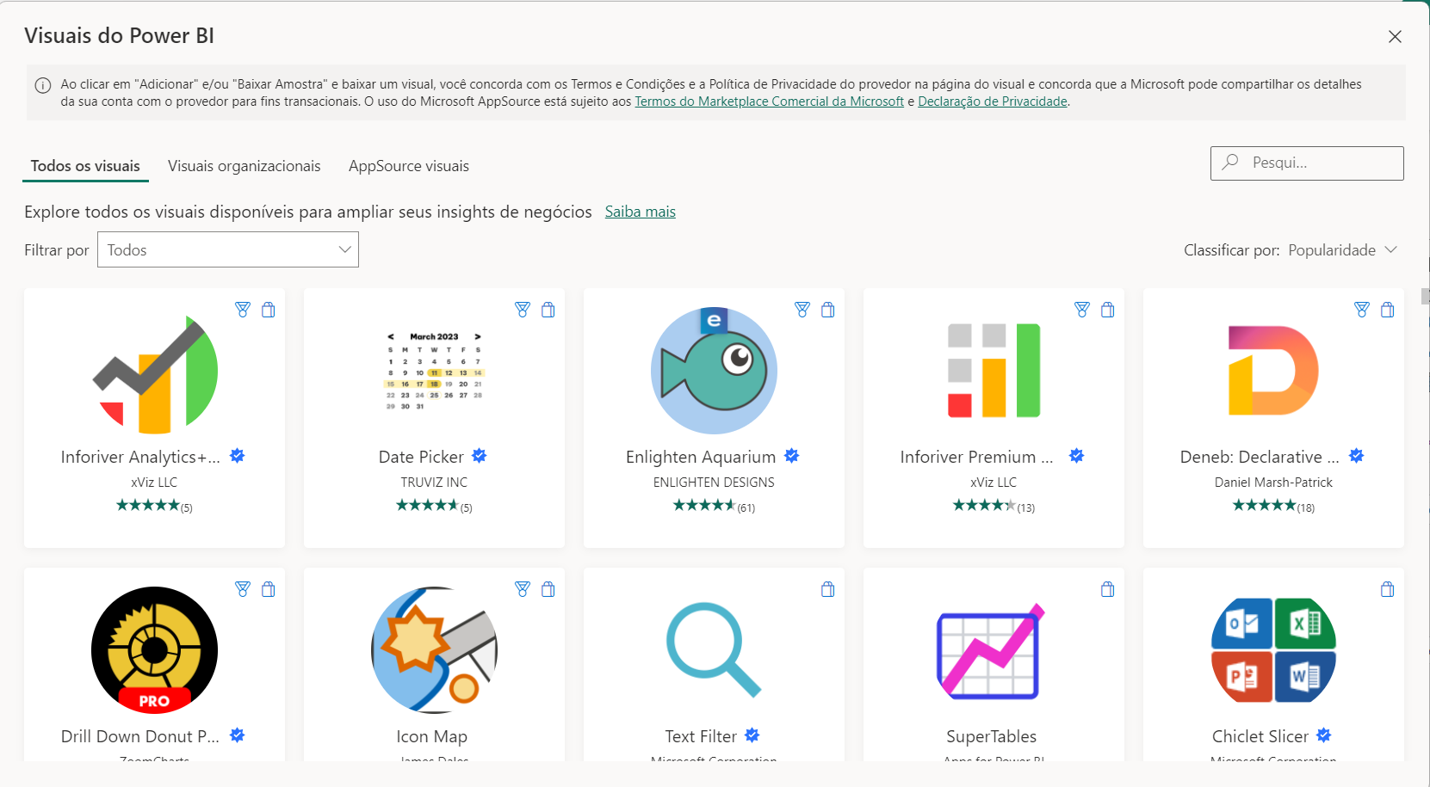Click the filter badge icon on Drill Down Donut card

tap(243, 589)
